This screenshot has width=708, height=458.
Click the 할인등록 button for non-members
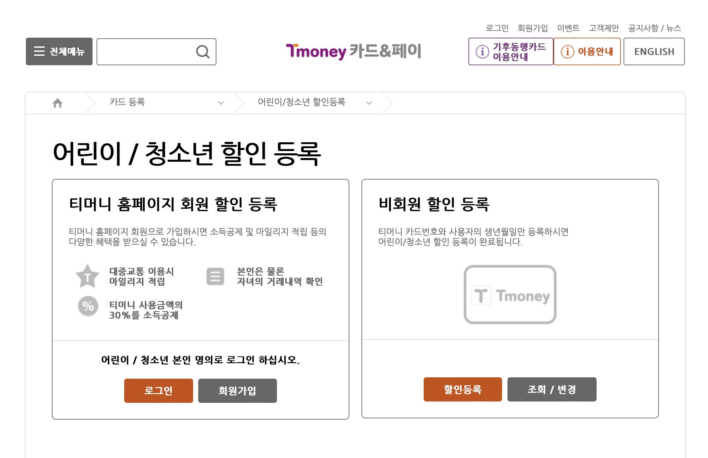(462, 389)
